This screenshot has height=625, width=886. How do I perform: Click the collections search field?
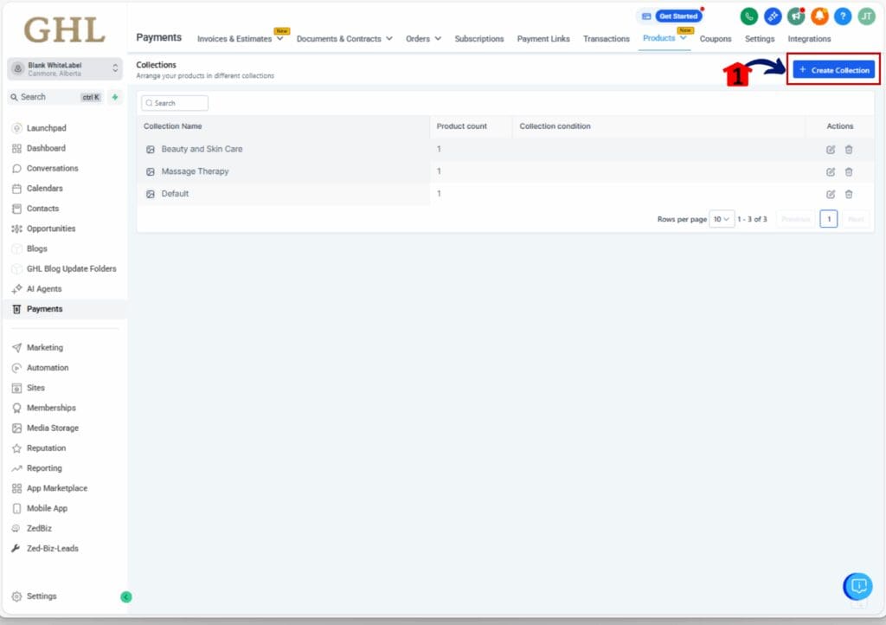coord(174,102)
